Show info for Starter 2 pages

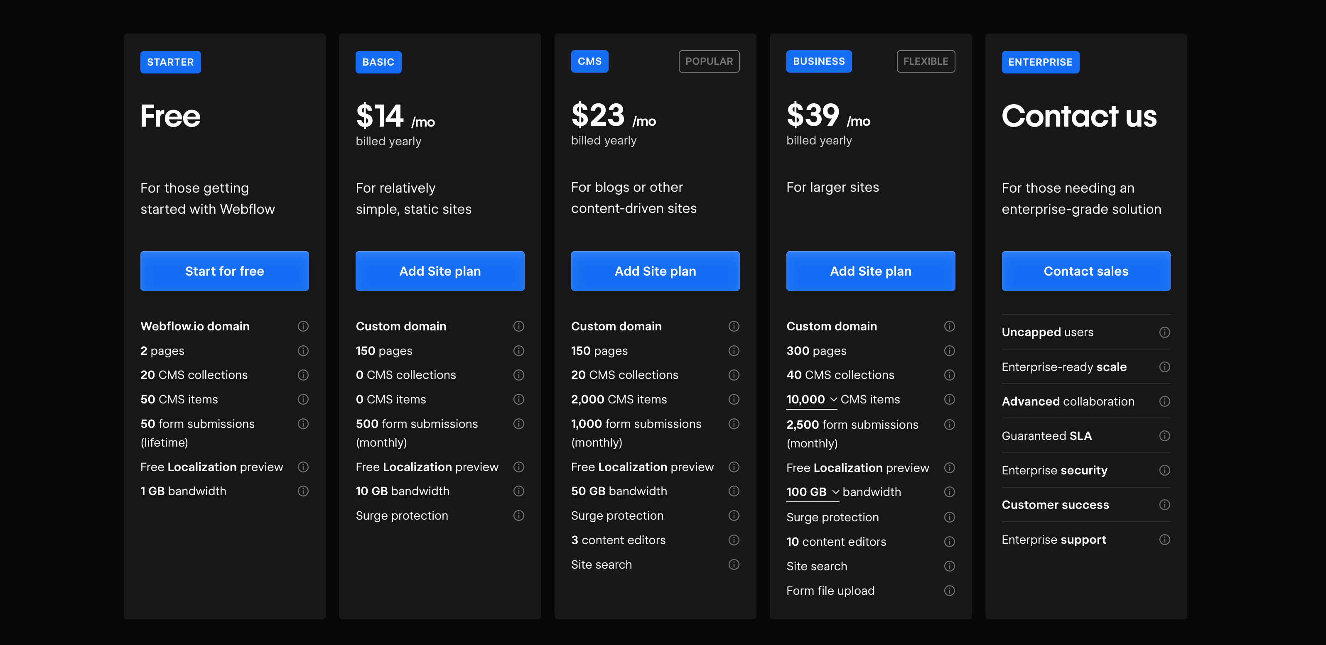click(303, 351)
